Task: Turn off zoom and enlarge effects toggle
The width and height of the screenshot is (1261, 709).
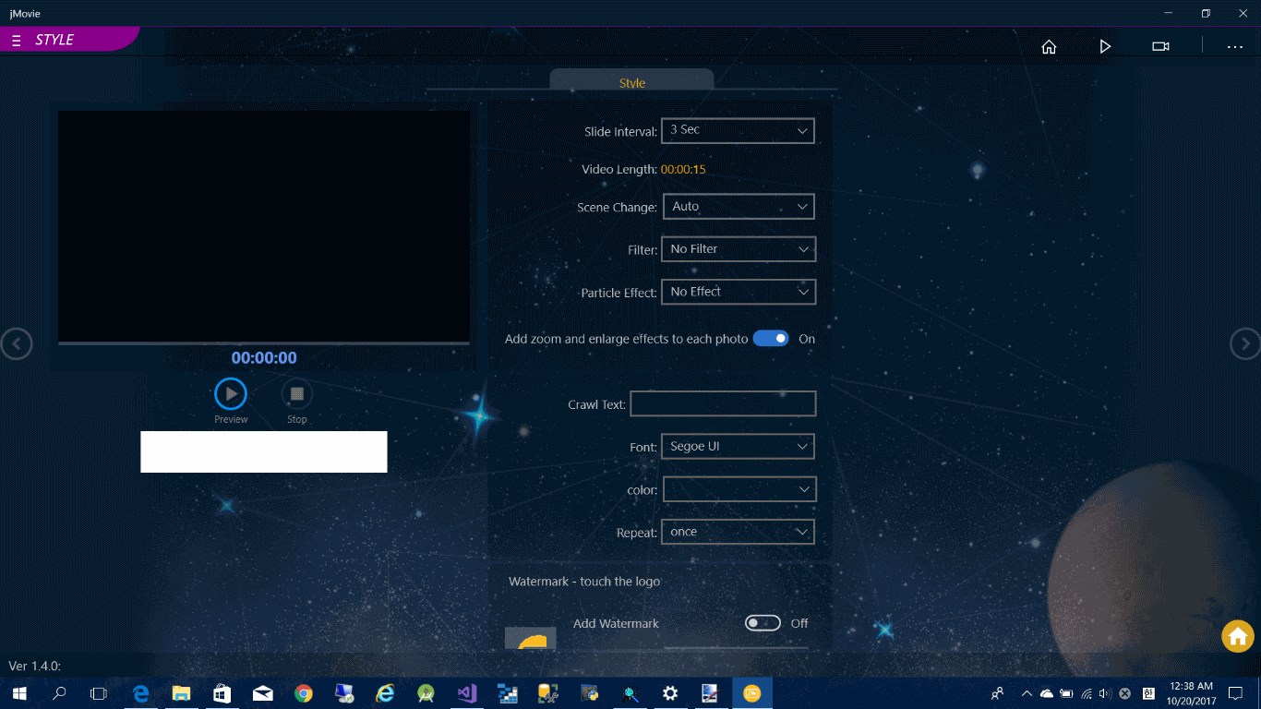Action: (771, 339)
